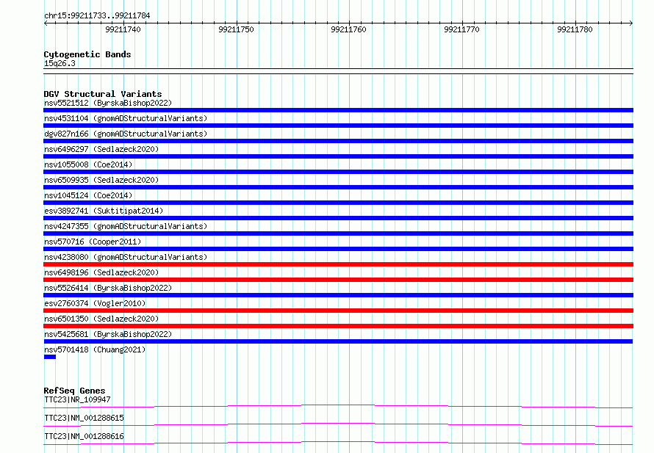Click the red bar for nsv4238080

338,264
